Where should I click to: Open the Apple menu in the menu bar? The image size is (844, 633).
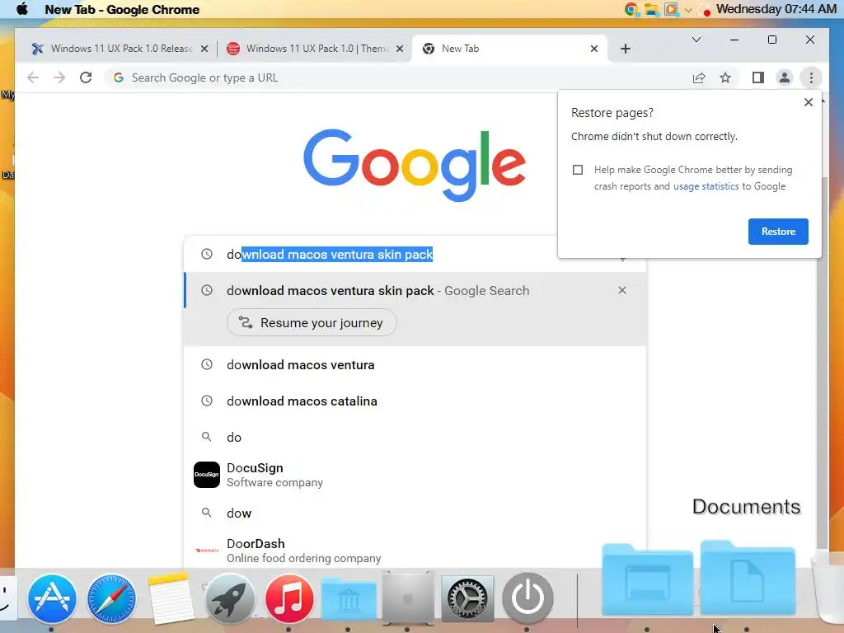(22, 9)
